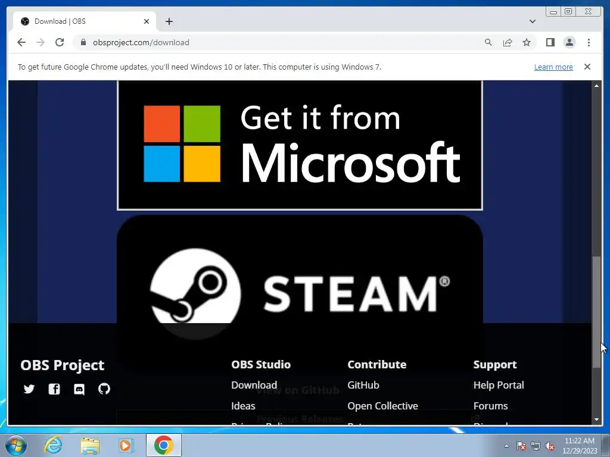Click the page scrollbar up arrow
This screenshot has width=610, height=457.
tap(596, 86)
